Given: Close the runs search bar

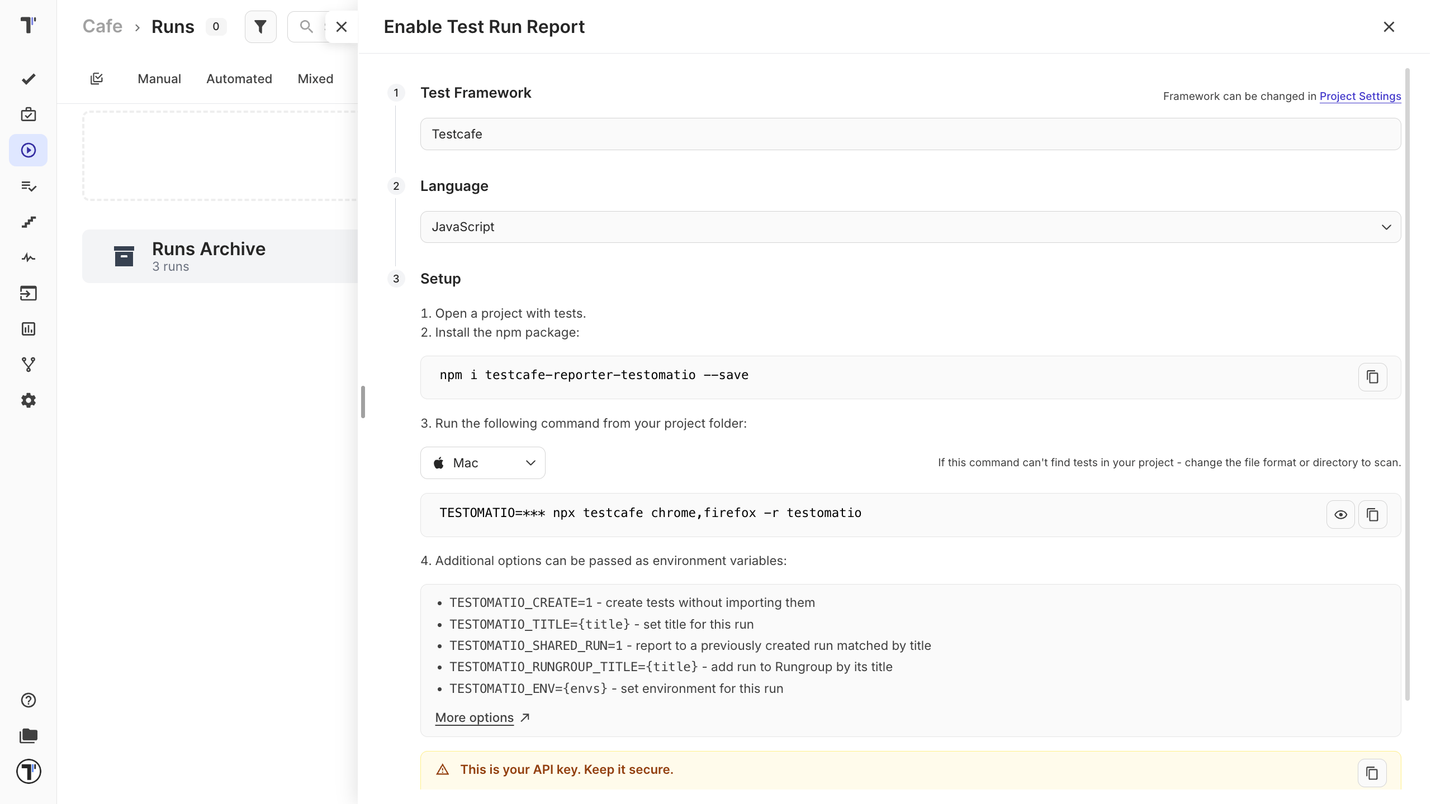Looking at the screenshot, I should point(342,26).
